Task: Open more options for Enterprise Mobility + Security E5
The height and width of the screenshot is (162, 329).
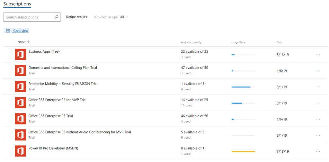Action: click(318, 87)
